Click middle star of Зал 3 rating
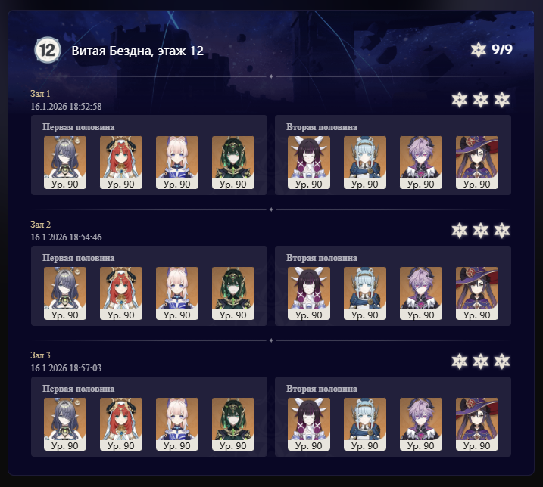543x487 pixels. 481,361
